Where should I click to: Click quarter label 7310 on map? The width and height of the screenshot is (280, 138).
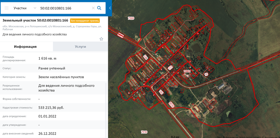(x=144, y=132)
